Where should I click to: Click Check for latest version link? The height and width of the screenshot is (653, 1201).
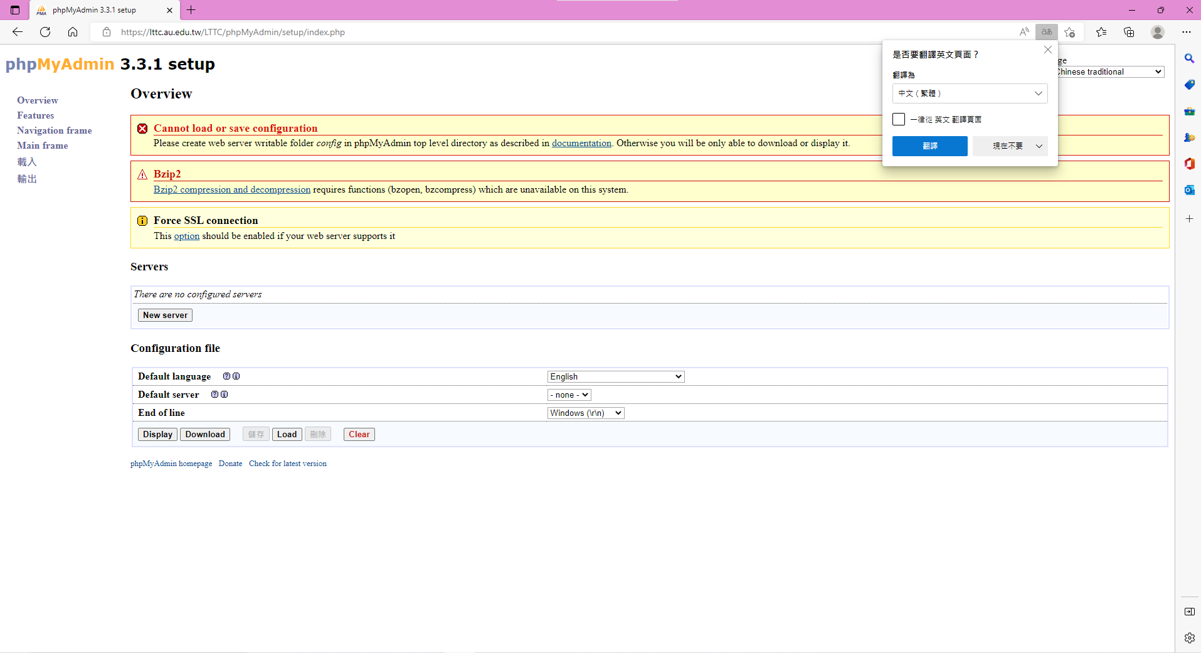tap(288, 464)
